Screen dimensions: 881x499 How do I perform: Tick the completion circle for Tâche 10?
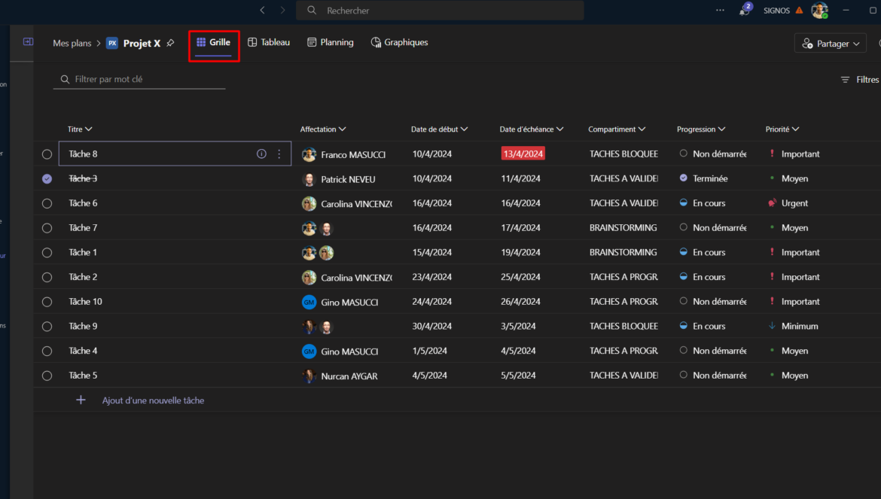(x=47, y=302)
